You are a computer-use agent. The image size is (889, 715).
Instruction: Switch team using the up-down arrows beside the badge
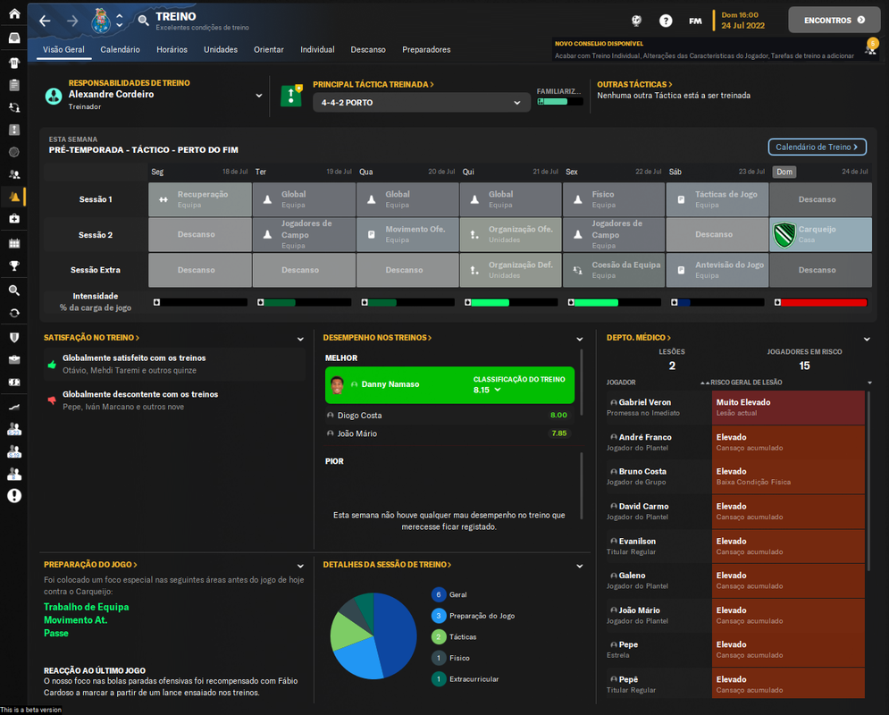click(x=120, y=21)
